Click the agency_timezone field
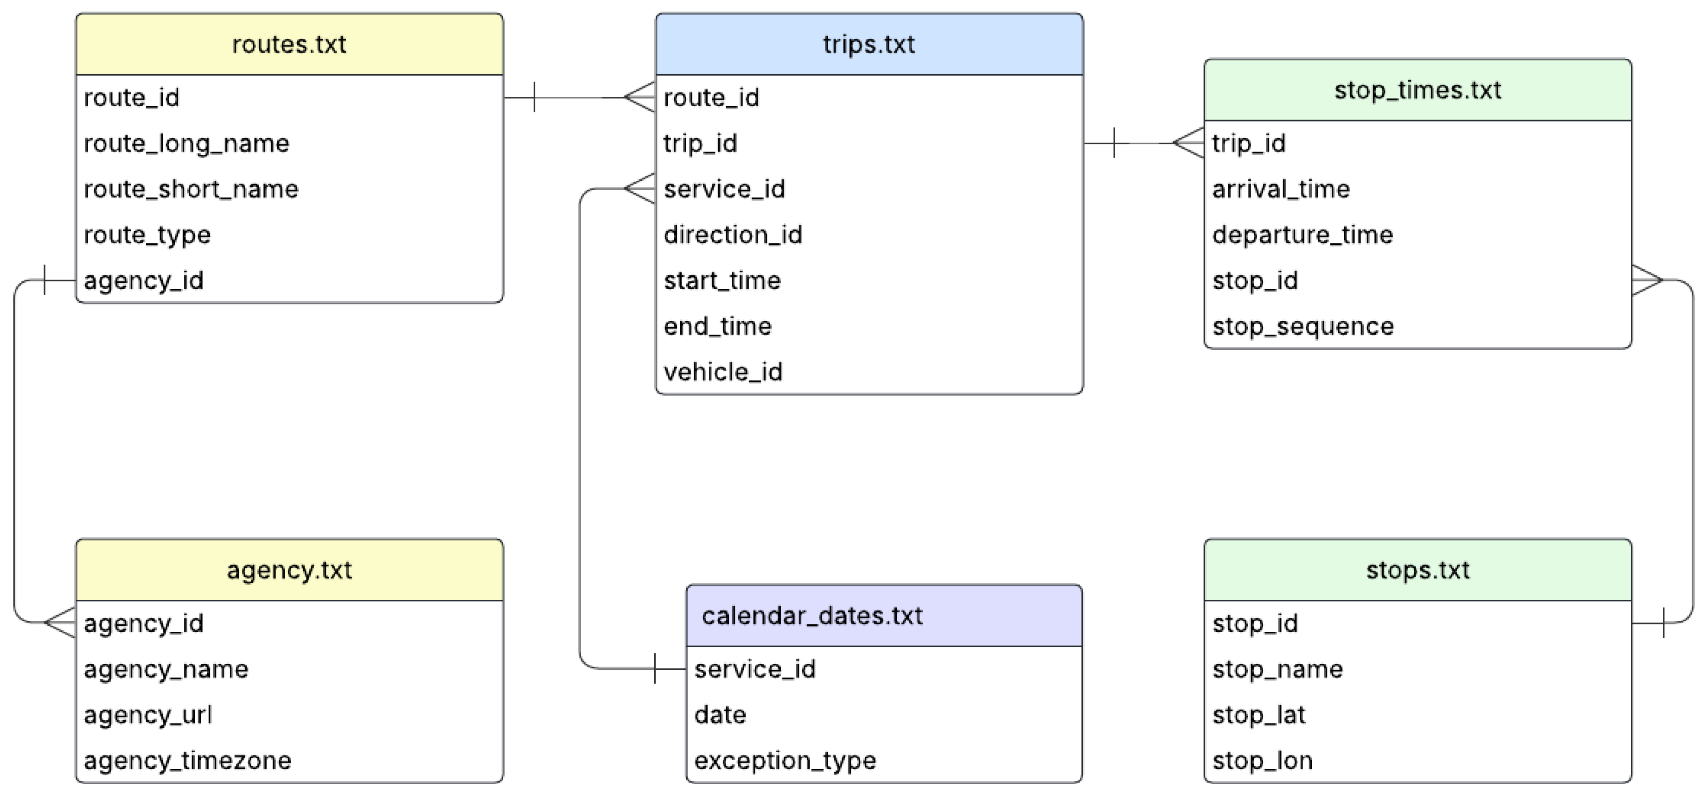The image size is (1705, 794). point(187,761)
